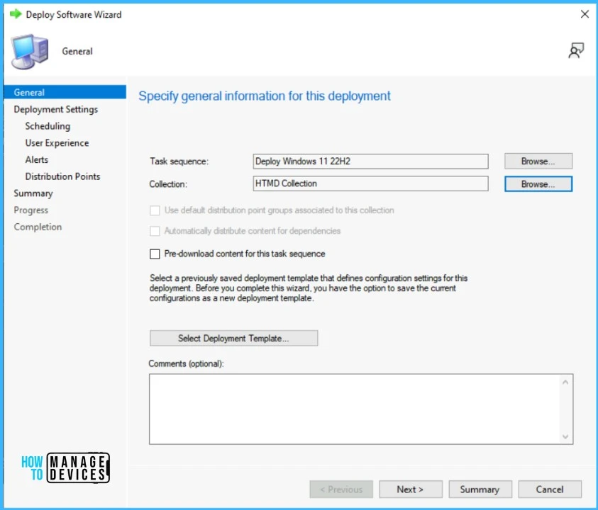Screen dimensions: 598x510
Task: Open the General page in sidebar
Action: point(65,92)
